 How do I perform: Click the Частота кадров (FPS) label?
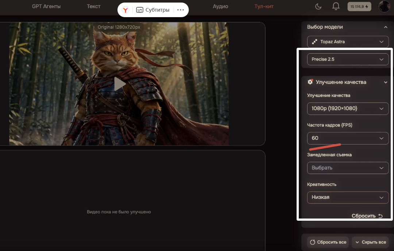tap(329, 125)
